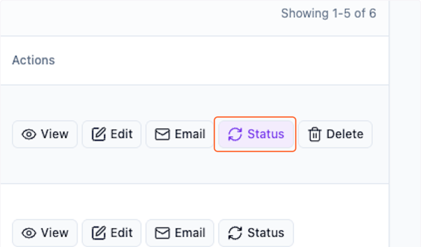
Task: Click the 'Showing 1-5 of 6' pagination text
Action: [329, 13]
